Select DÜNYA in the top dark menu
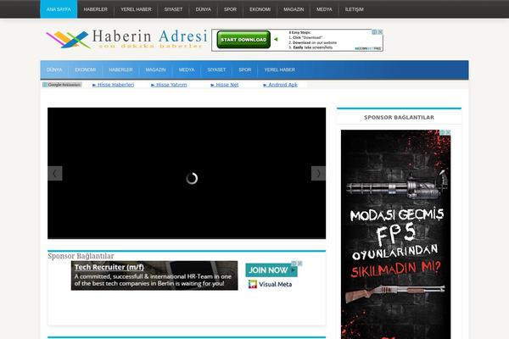The width and height of the screenshot is (509, 339). (x=204, y=9)
